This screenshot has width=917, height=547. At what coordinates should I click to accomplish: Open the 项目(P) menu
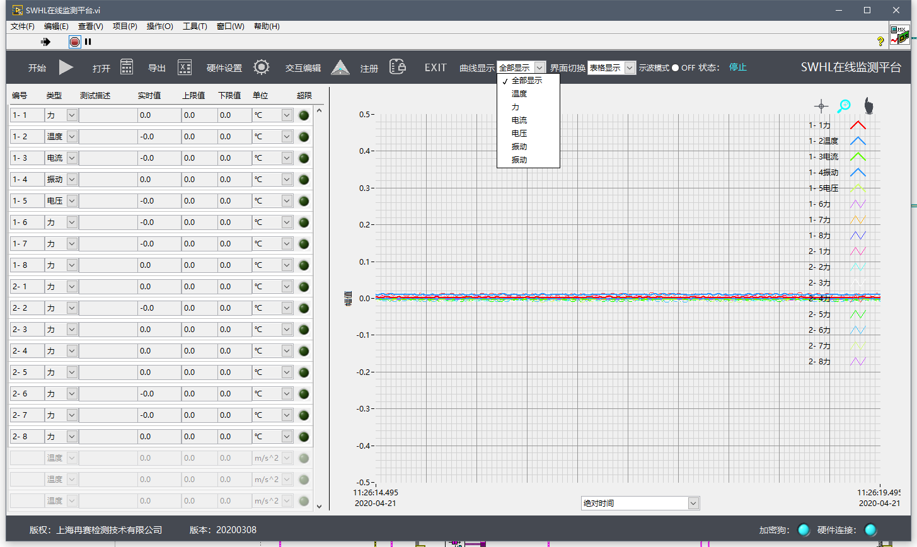click(x=125, y=26)
